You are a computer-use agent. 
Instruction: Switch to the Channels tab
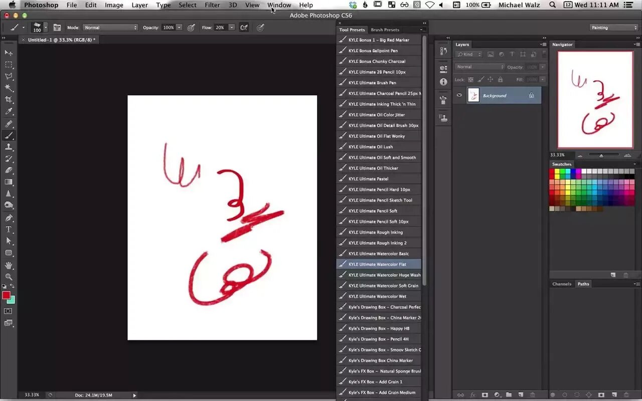pos(562,284)
